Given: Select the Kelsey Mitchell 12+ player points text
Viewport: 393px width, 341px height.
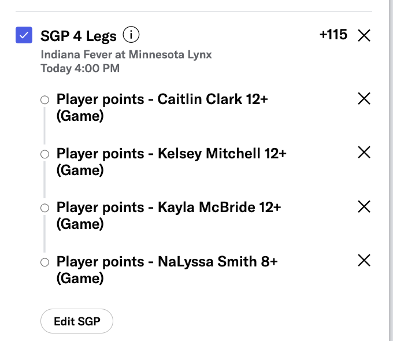Looking at the screenshot, I should (171, 154).
